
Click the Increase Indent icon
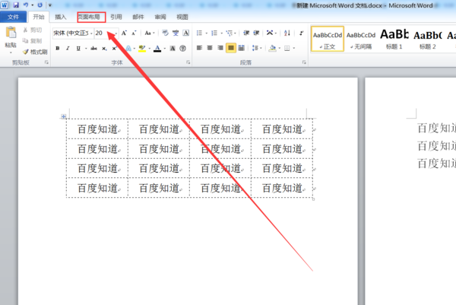256,33
